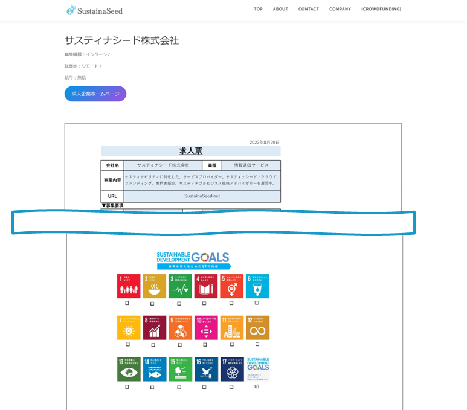Click the 業種 label cell
The height and width of the screenshot is (410, 467).
212,165
